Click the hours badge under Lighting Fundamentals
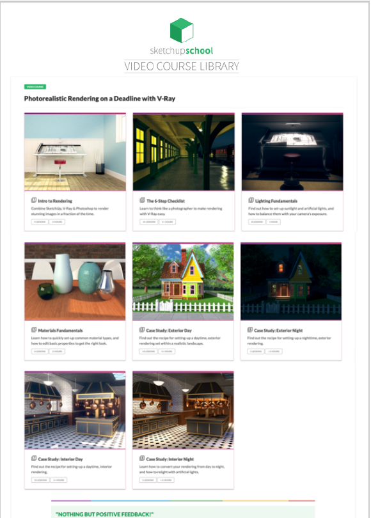Screen dimensions: 371x518 click(x=273, y=222)
